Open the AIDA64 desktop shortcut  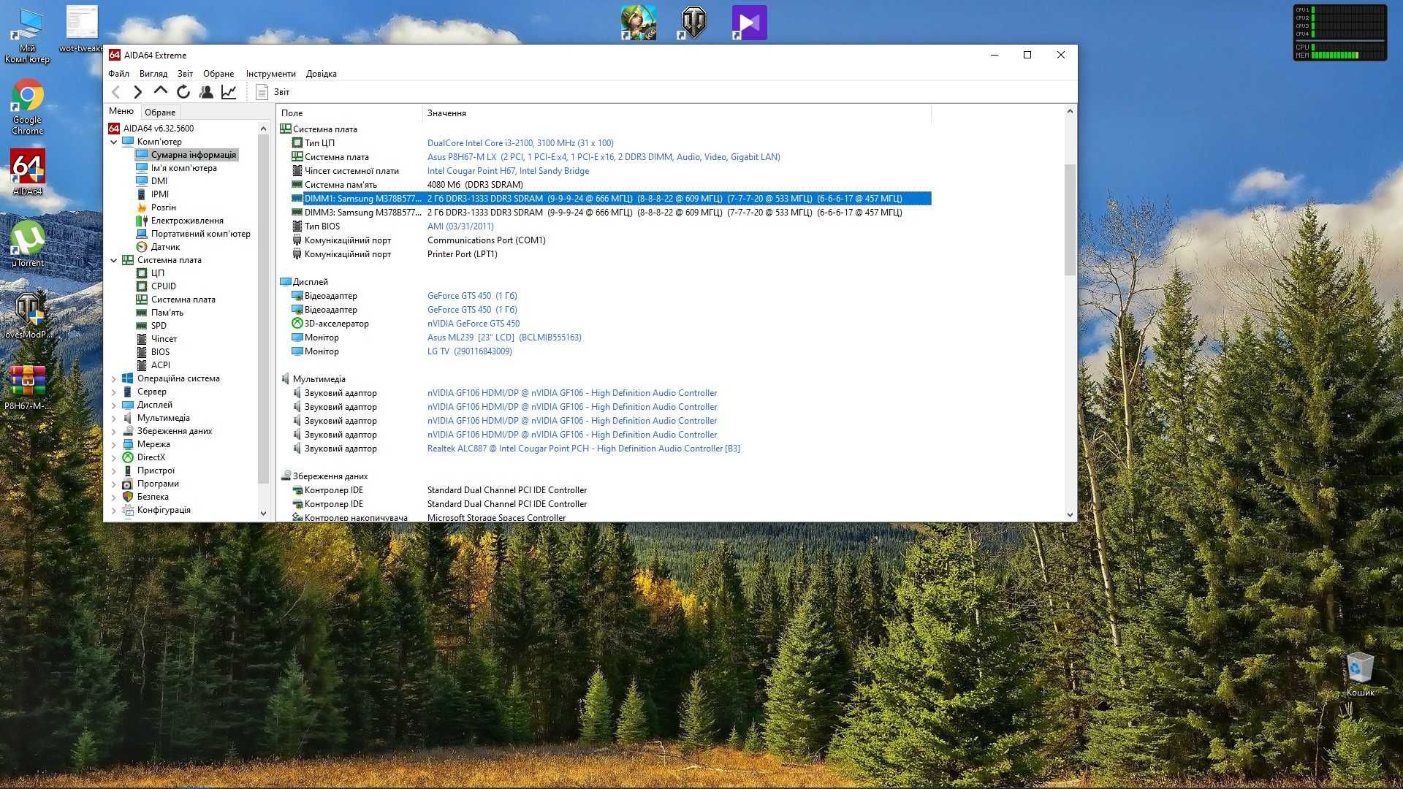coord(28,172)
